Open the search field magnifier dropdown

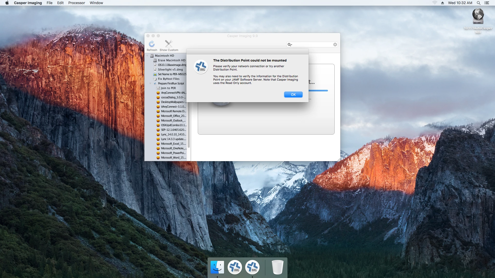point(290,45)
